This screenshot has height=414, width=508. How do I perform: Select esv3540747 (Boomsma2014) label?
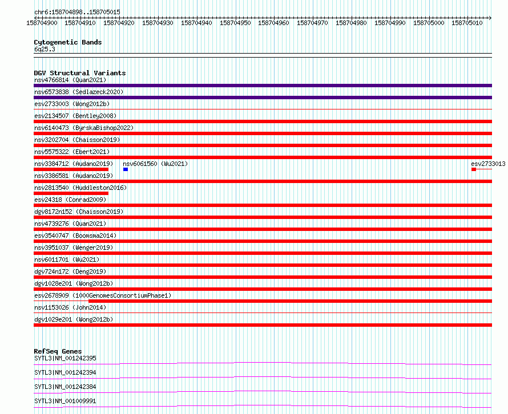pyautogui.click(x=75, y=236)
